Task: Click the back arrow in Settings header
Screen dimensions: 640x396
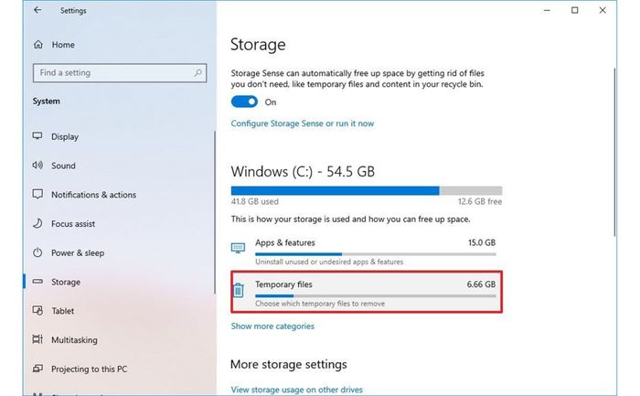Action: 37,10
